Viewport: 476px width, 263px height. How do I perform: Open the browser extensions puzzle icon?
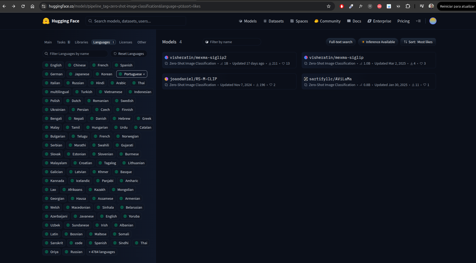(x=408, y=6)
